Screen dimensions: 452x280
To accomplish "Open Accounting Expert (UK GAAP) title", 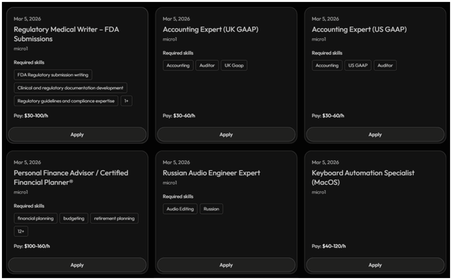I will pos(210,29).
